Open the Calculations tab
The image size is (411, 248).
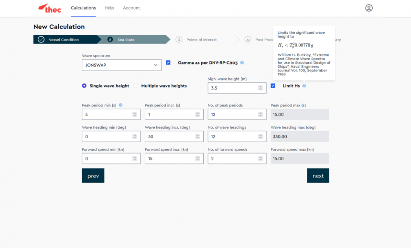[83, 8]
